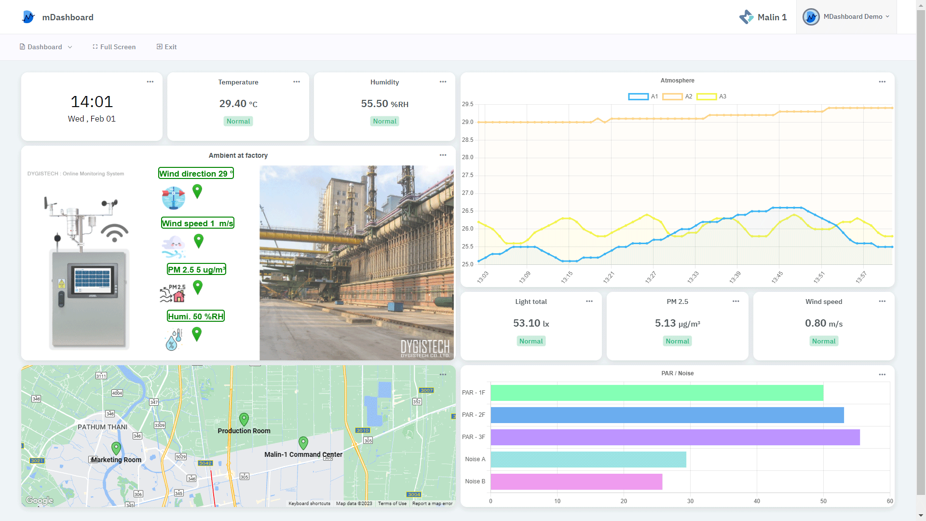Open Terms of Use map link

coord(392,503)
